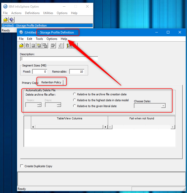Click the Years value field
Image resolution: width=187 pixels, height=193 pixels.
31,105
